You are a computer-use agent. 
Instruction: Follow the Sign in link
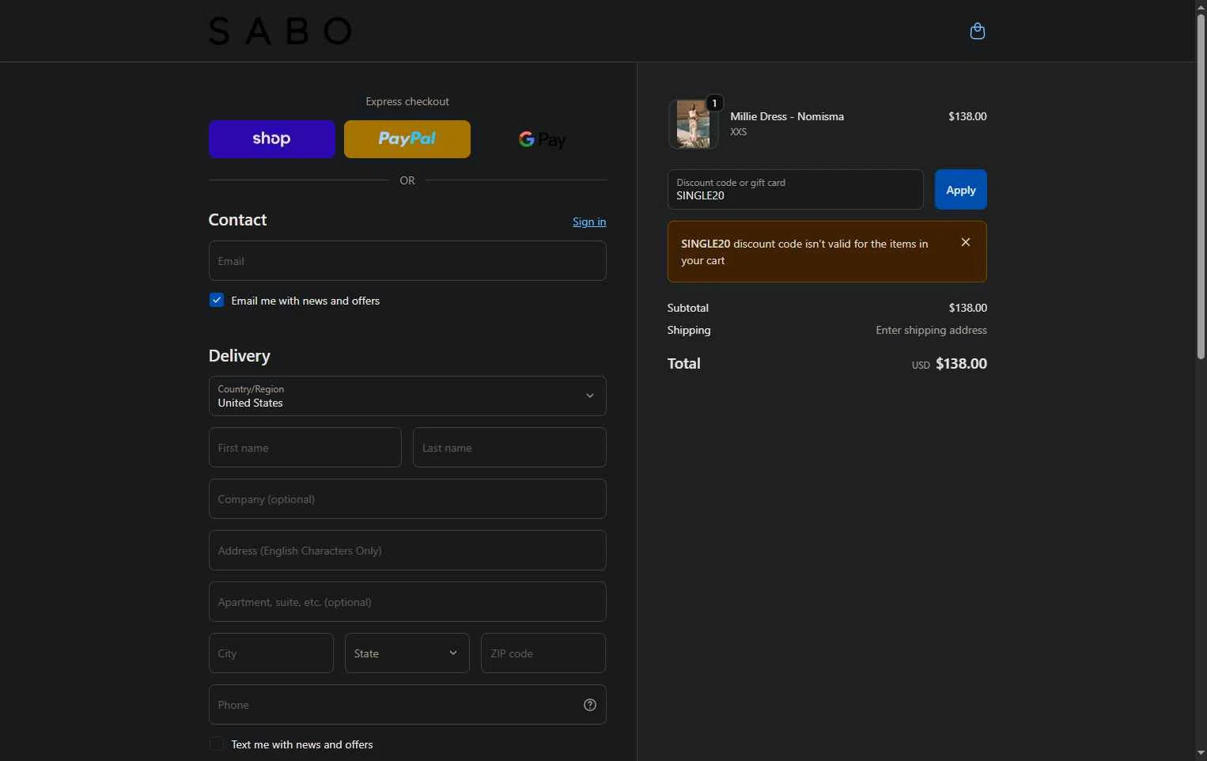(x=589, y=221)
